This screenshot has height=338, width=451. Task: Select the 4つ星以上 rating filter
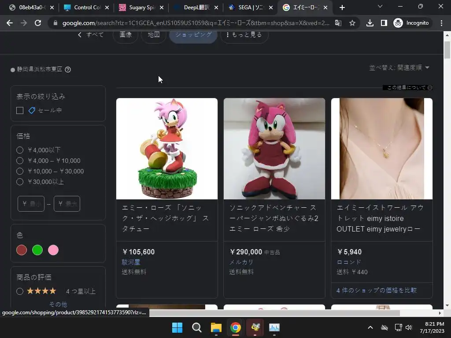point(20,291)
